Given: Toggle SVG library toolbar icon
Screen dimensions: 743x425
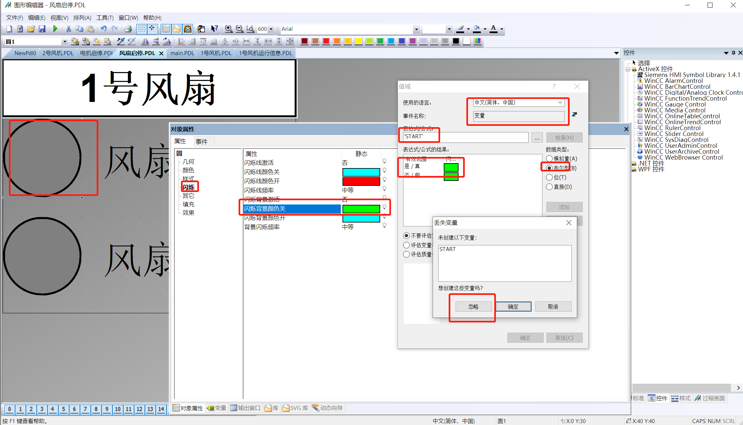Looking at the screenshot, I should (x=187, y=29).
